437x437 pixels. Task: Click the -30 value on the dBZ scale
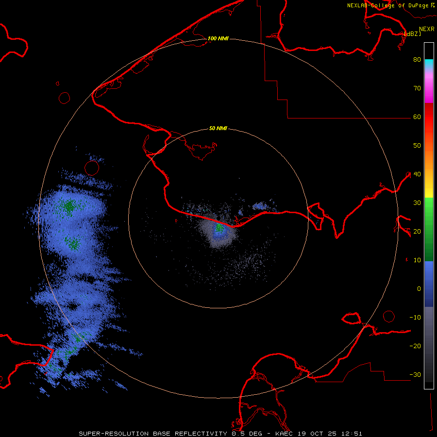[x=415, y=375]
